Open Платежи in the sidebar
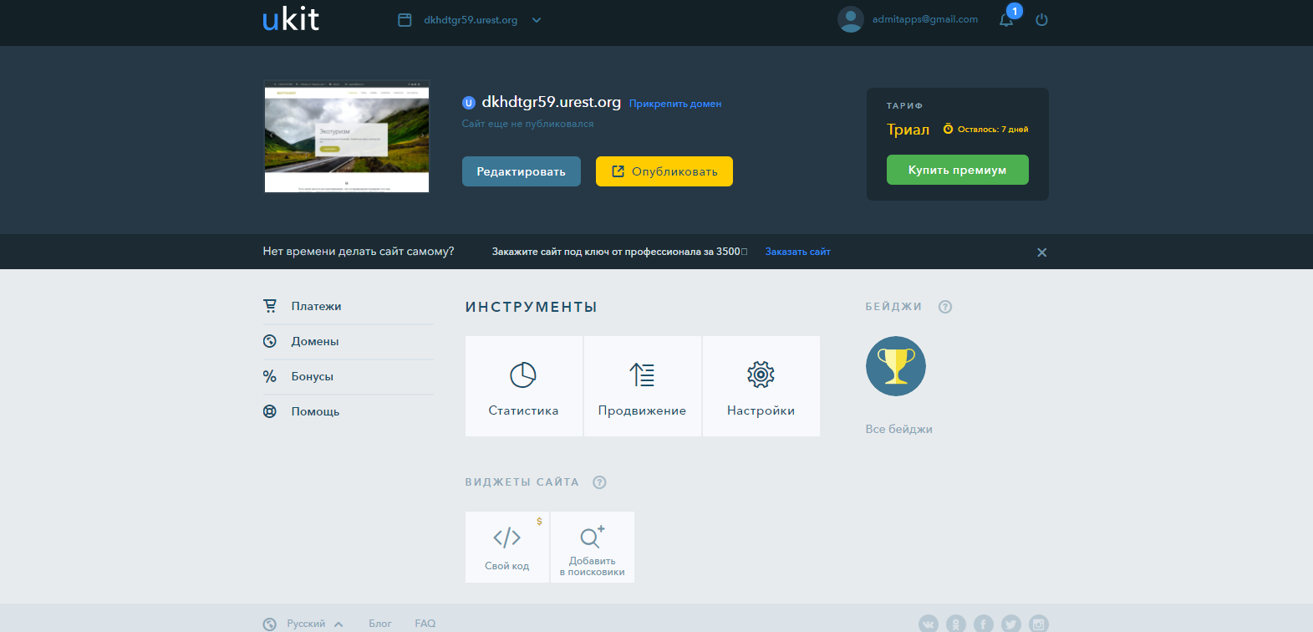 348,306
